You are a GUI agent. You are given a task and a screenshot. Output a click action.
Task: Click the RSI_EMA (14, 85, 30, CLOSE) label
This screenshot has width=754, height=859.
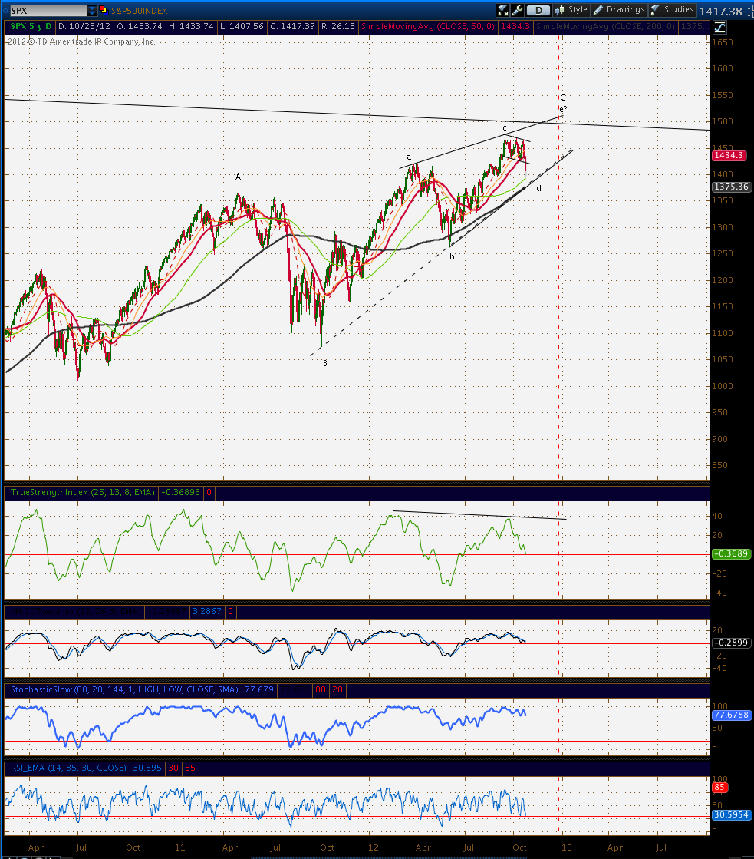[68, 768]
